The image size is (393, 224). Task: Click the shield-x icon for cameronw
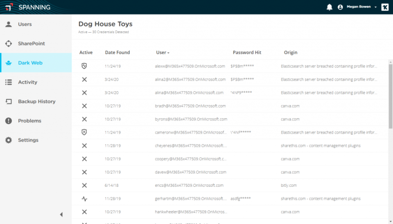84,132
